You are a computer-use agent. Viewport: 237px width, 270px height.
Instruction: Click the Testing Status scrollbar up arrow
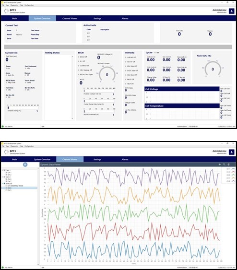click(72, 57)
